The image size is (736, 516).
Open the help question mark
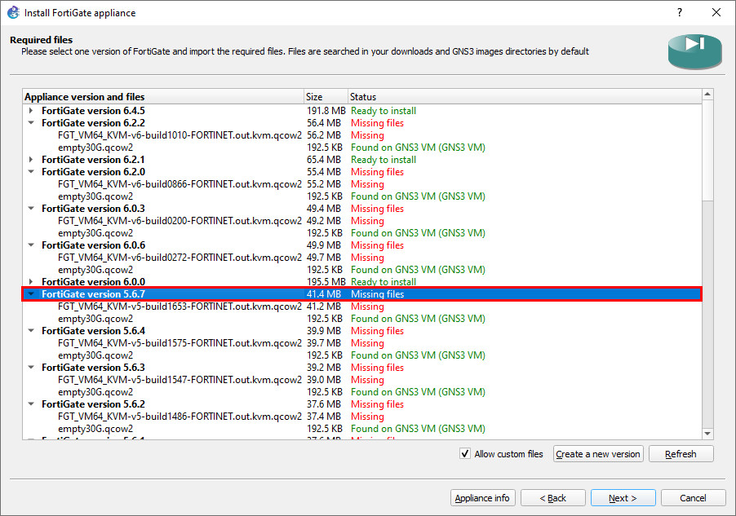(x=680, y=12)
